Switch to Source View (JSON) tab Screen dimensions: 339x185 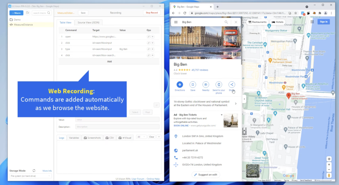[88, 22]
